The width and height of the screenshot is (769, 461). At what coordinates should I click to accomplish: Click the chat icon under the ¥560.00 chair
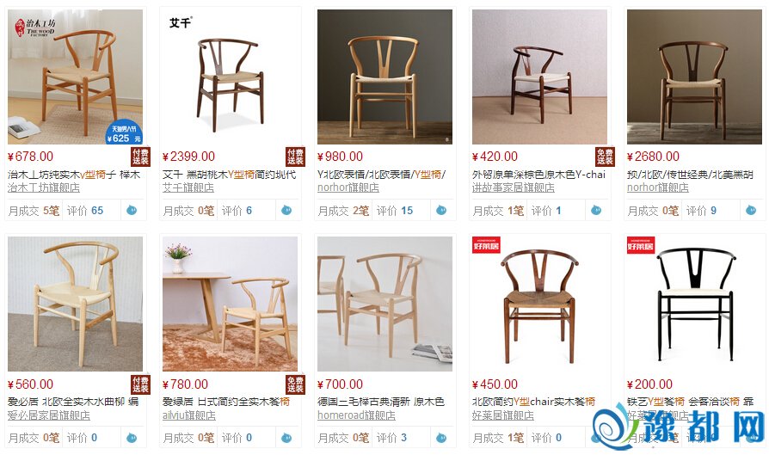tap(132, 438)
